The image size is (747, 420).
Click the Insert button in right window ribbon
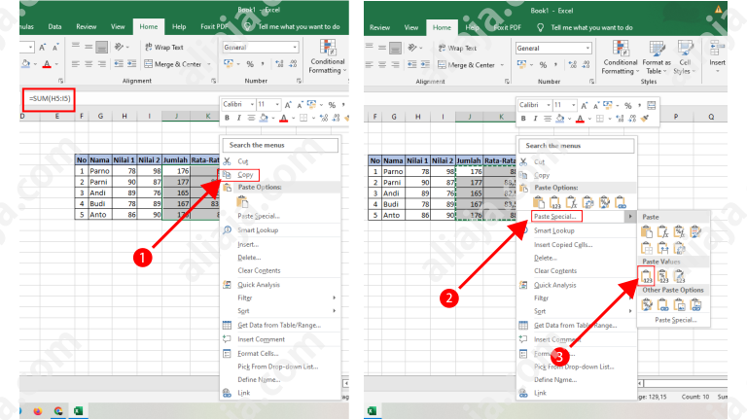click(717, 57)
